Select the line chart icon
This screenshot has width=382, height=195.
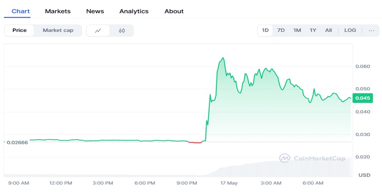click(98, 31)
